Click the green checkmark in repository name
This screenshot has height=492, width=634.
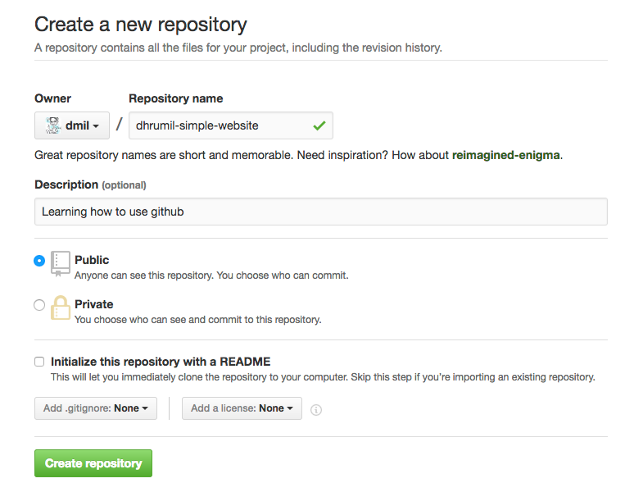click(x=319, y=125)
